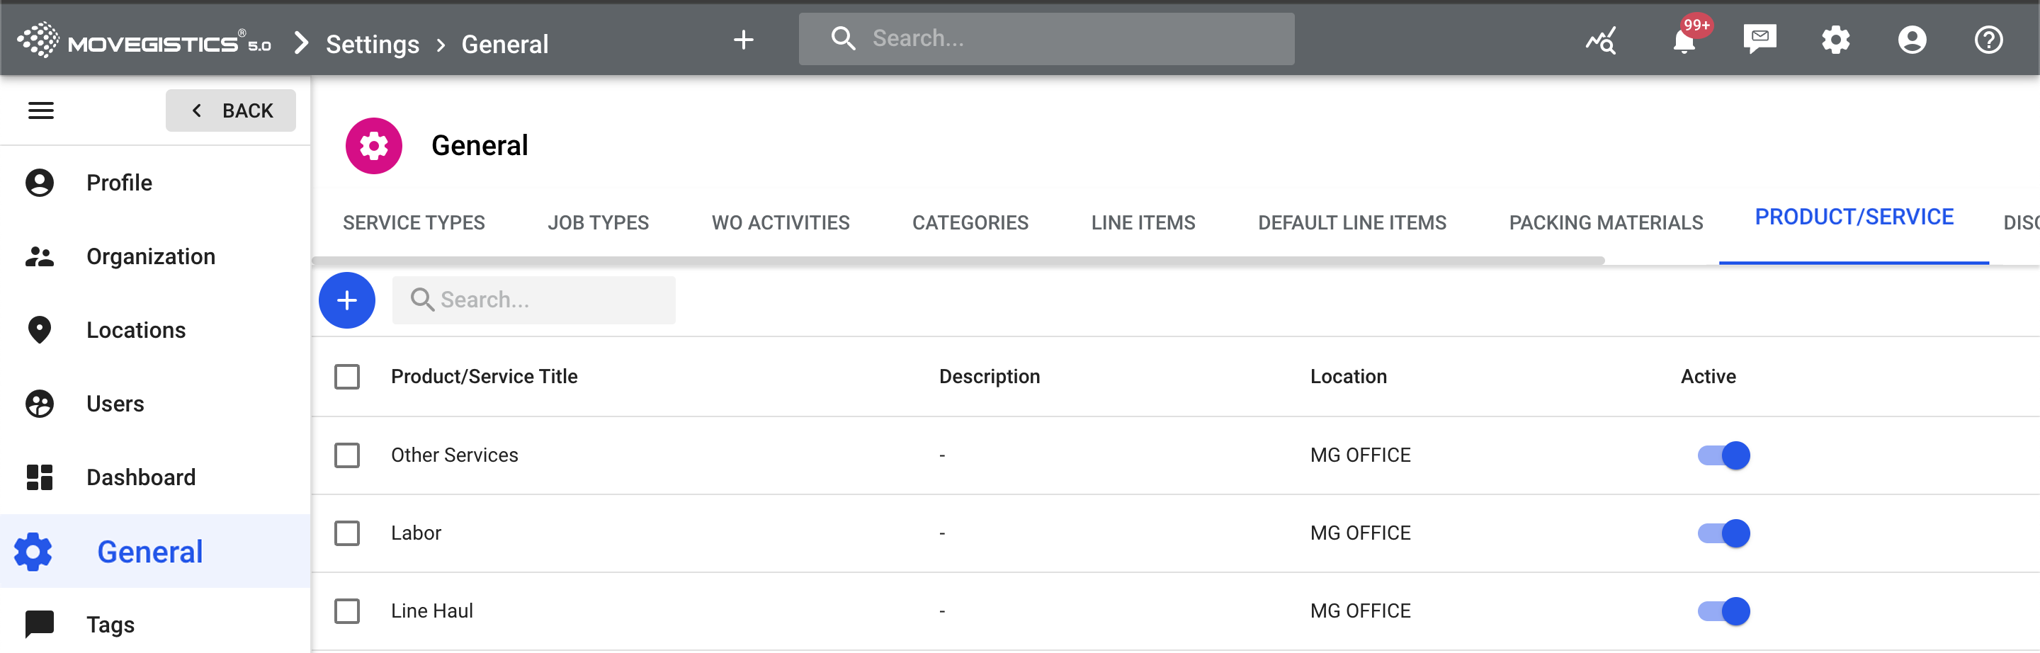
Task: Open the notifications bell icon
Action: [1684, 40]
